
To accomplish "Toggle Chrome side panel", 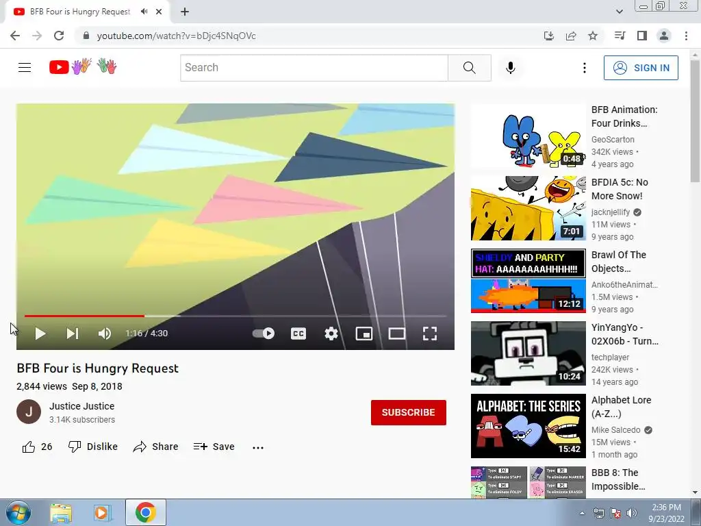I will (642, 36).
